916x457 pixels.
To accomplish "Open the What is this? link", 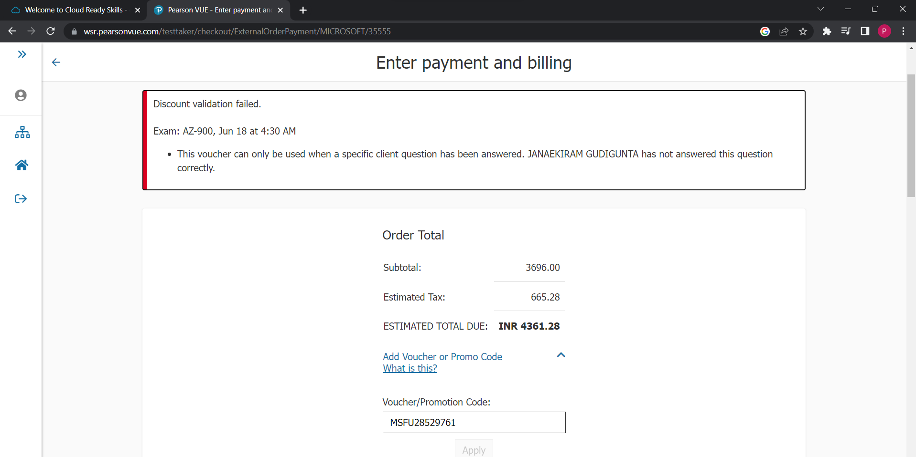I will [410, 368].
